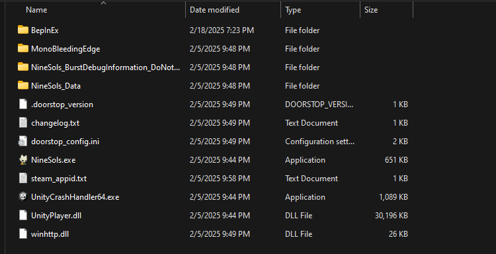
Task: Click the MonoBleedingEdge folder icon
Action: [23, 48]
